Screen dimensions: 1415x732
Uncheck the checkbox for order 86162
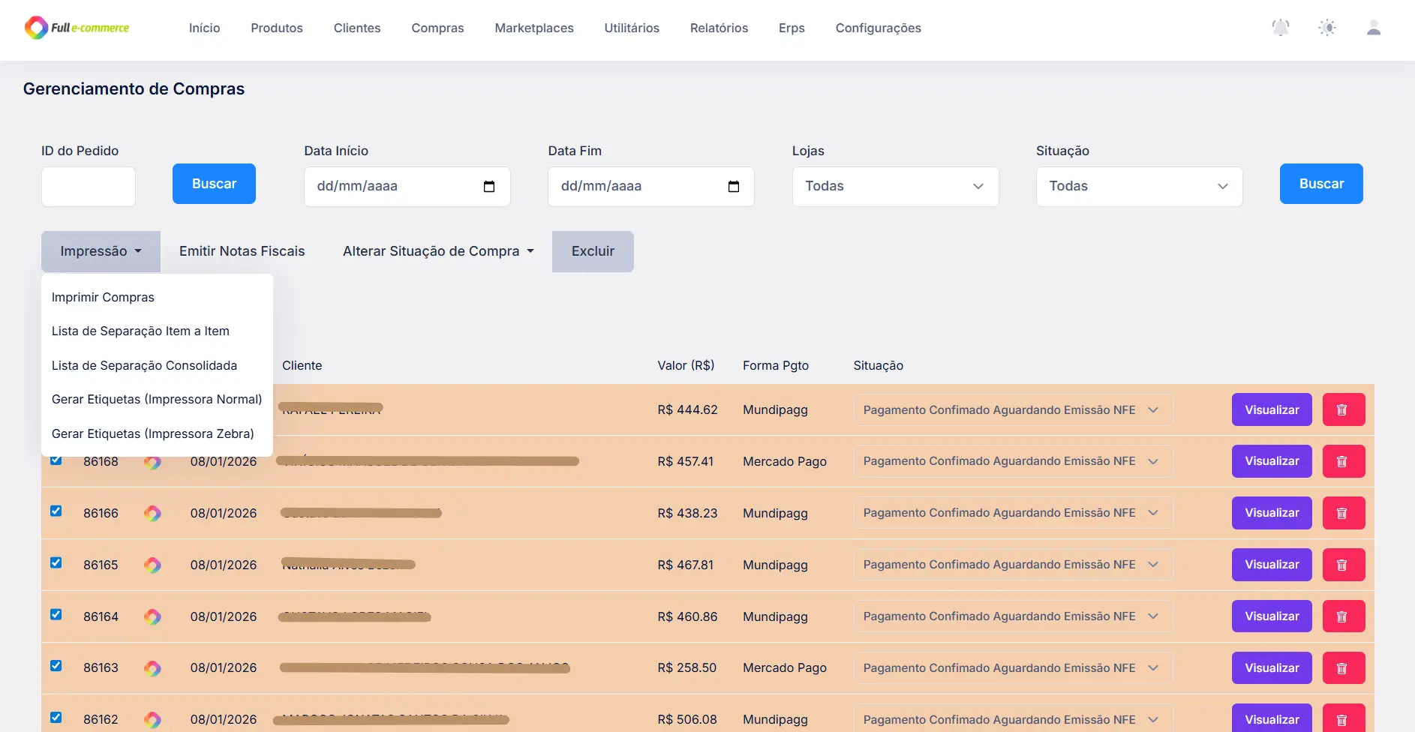tap(56, 718)
